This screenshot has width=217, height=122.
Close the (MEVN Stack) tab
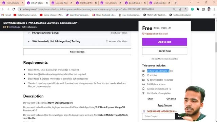tap(47, 3)
